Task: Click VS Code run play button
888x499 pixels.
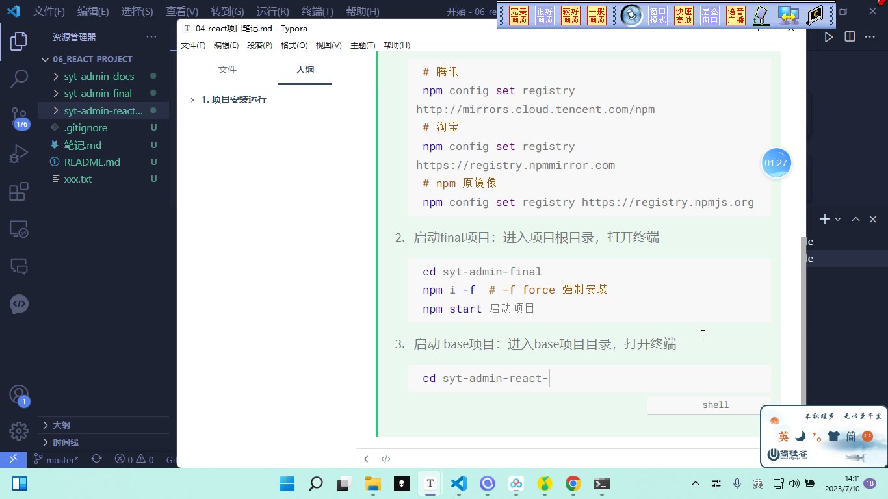Action: point(829,37)
